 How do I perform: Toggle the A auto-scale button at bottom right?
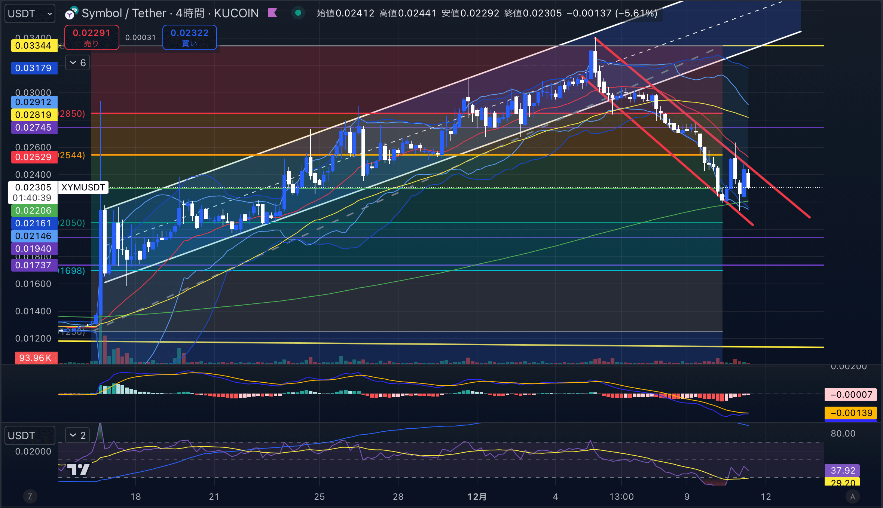[853, 497]
